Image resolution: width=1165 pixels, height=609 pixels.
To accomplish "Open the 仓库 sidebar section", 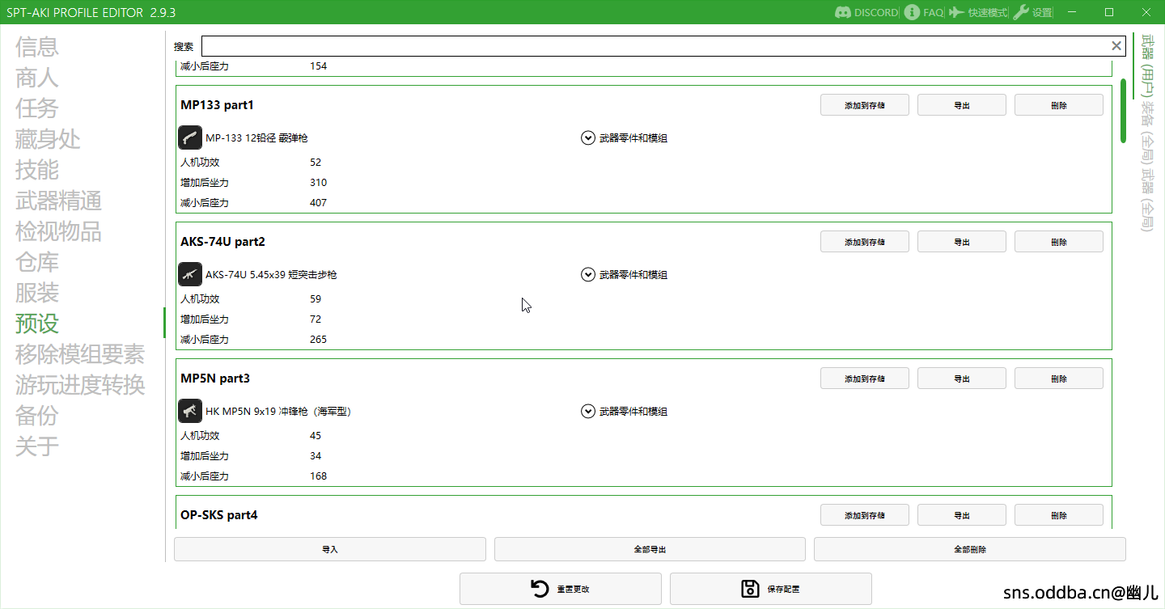I will (x=37, y=262).
